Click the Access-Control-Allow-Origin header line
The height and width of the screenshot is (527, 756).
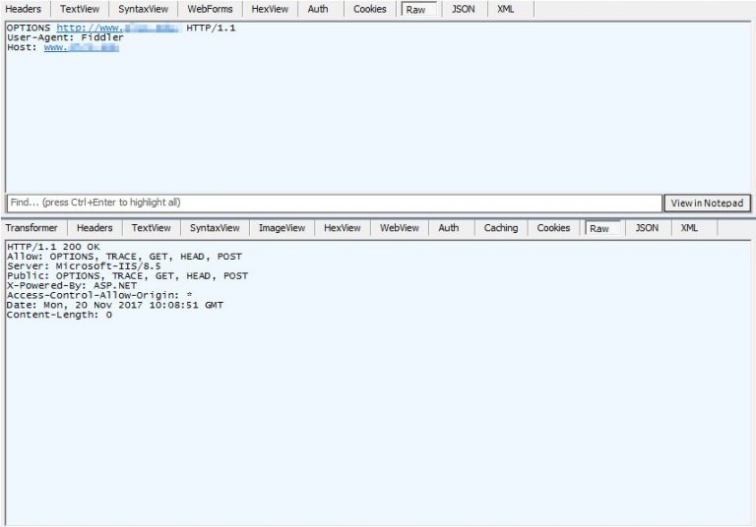99,295
